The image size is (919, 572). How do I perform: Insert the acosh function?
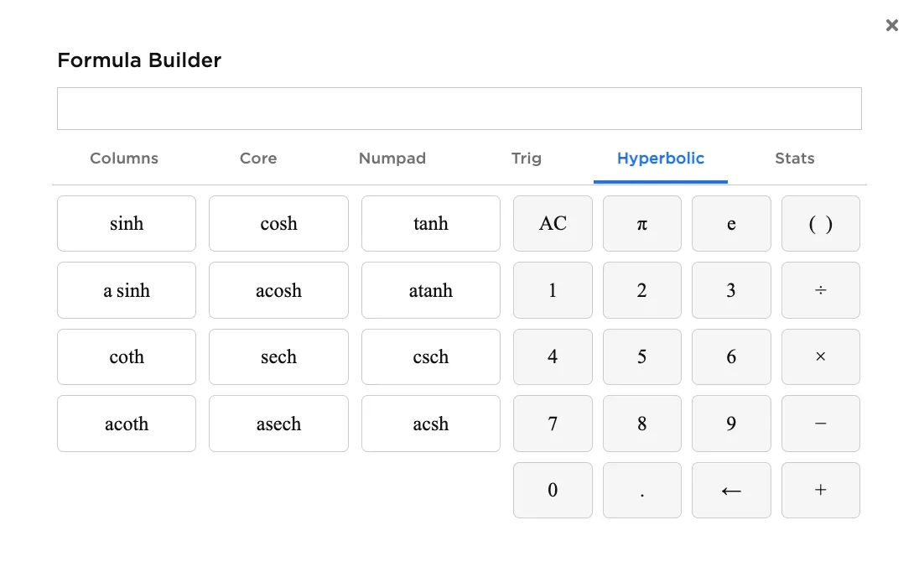coord(278,290)
